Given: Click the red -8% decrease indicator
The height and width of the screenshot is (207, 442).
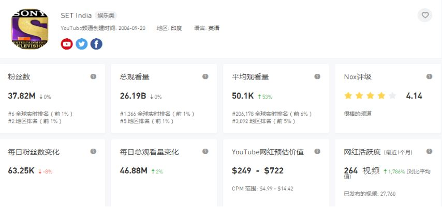Looking at the screenshot, I should (45, 171).
